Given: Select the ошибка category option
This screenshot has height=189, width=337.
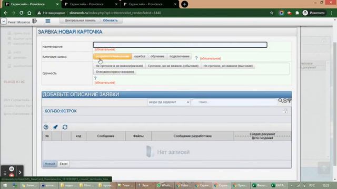Looking at the screenshot, I should click(140, 56).
